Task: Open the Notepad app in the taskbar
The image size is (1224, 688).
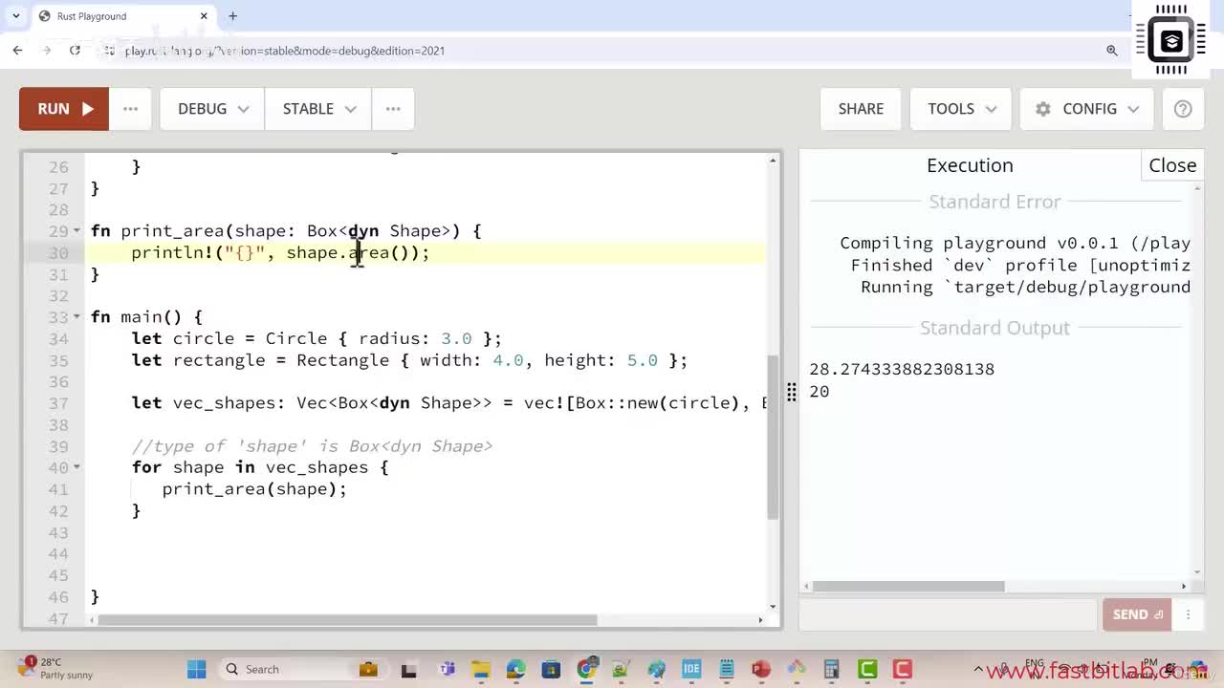Action: (x=727, y=669)
